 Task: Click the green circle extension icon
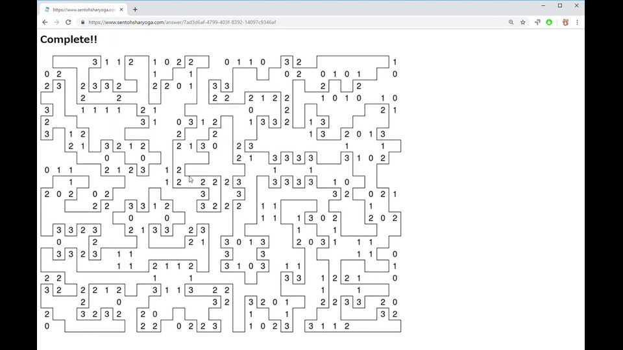549,22
